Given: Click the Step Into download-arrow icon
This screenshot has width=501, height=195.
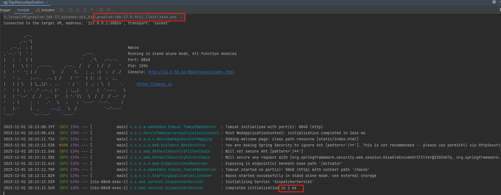Looking at the screenshot, I should pos(78,10).
